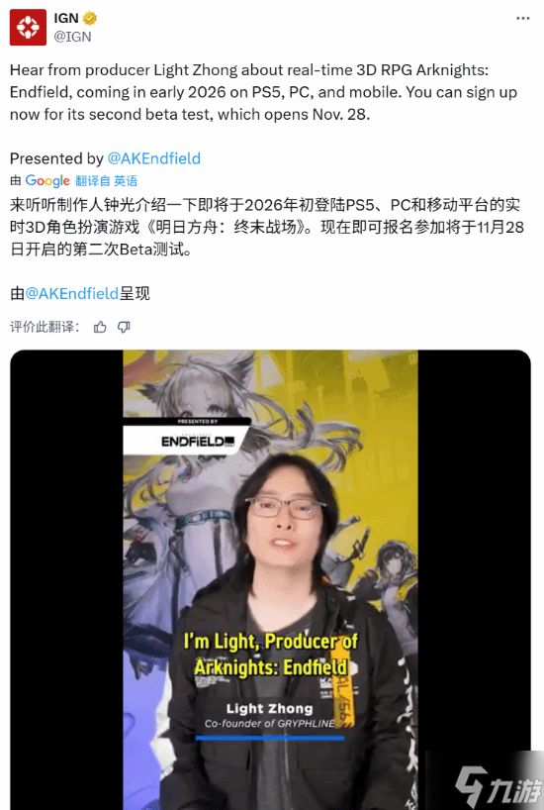This screenshot has height=810, width=544.
Task: Click the Google translate logo
Action: pyautogui.click(x=46, y=181)
